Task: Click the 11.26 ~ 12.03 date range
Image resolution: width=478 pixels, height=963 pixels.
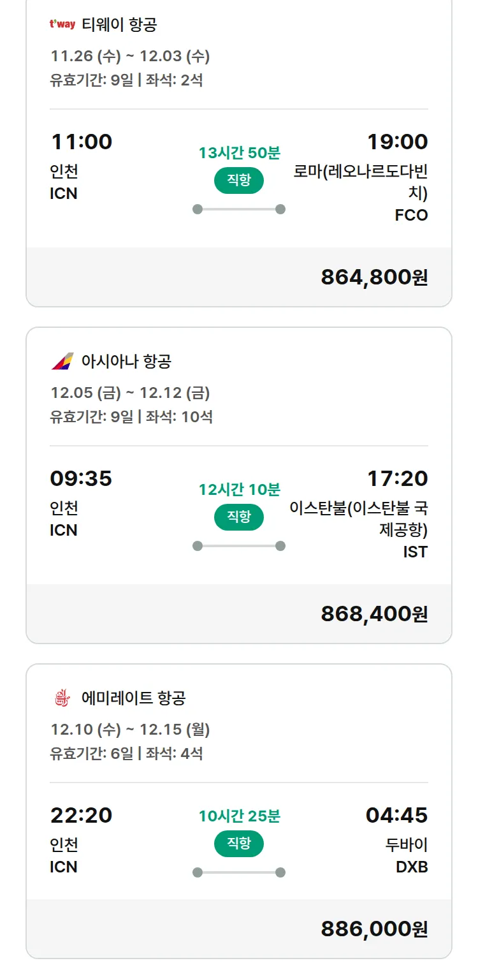Action: point(130,56)
